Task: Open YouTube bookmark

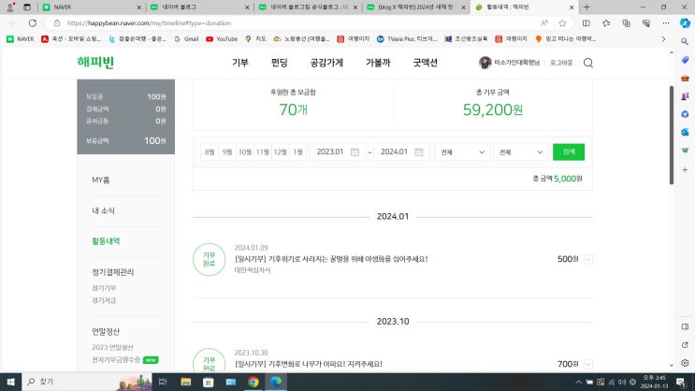Action: [222, 39]
